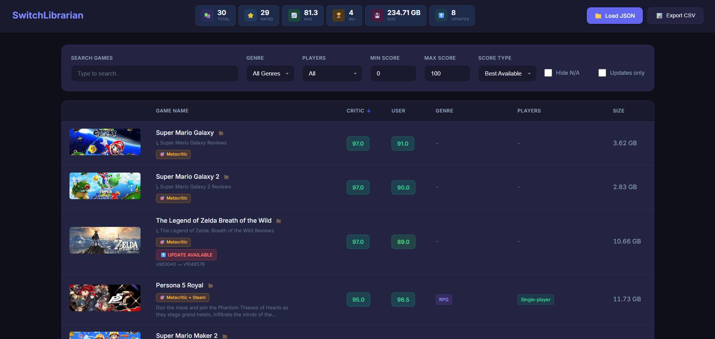Open the Score Type Best Available dropdown
Image resolution: width=715 pixels, height=339 pixels.
pos(507,74)
